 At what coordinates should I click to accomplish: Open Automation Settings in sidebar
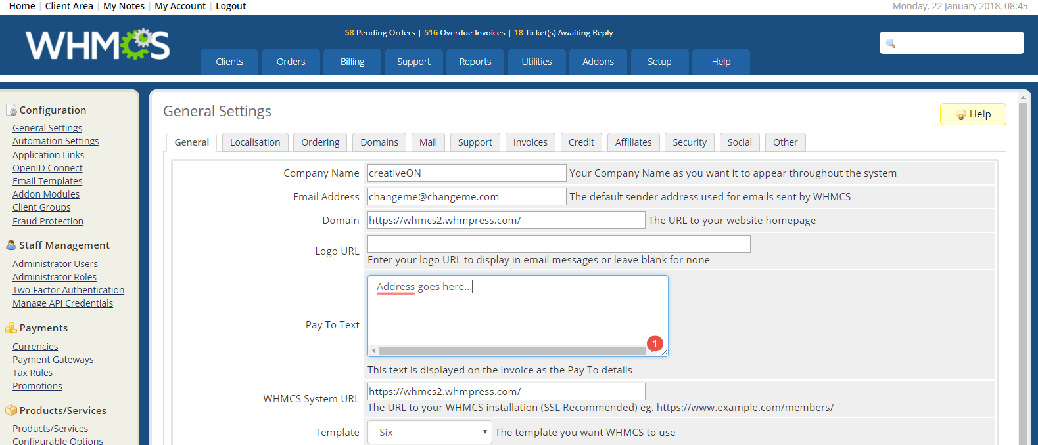(56, 141)
